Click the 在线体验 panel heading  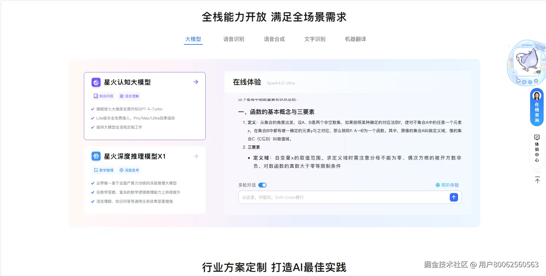[247, 82]
